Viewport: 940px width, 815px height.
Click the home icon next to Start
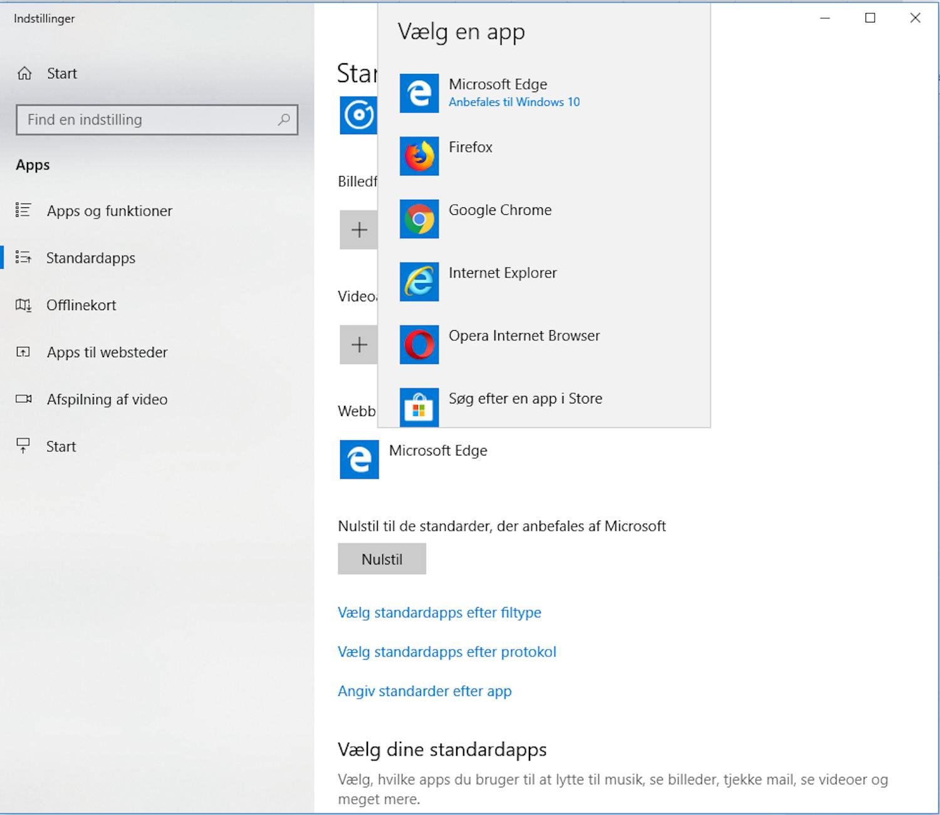pyautogui.click(x=24, y=73)
